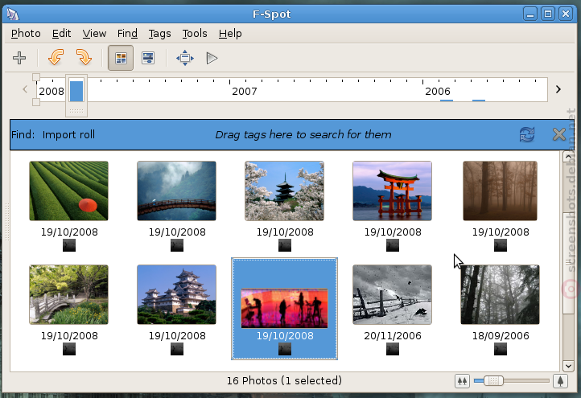The image size is (581, 398).
Task: Open the Help menu
Action: pyautogui.click(x=230, y=34)
